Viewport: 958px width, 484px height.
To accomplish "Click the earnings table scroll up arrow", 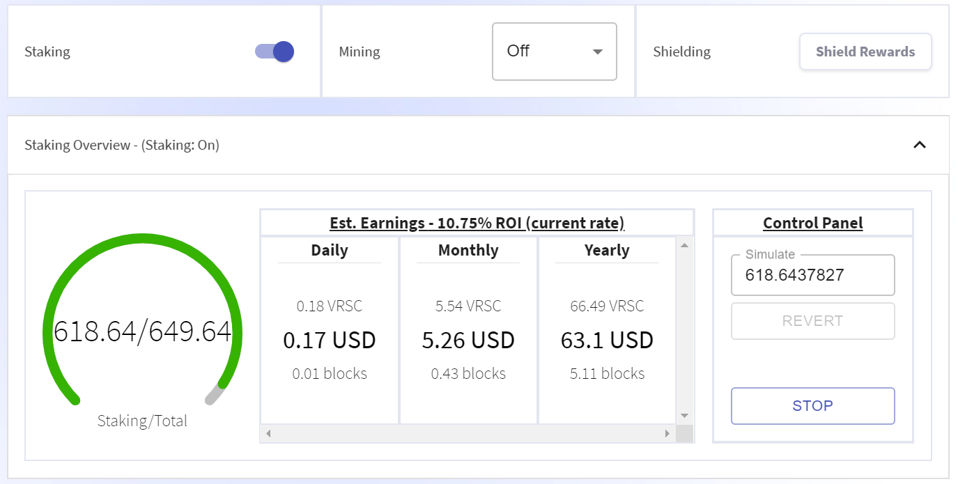I will coord(684,245).
